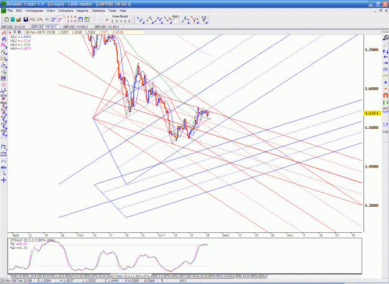Click the blue plus icon on right bar

385,82
